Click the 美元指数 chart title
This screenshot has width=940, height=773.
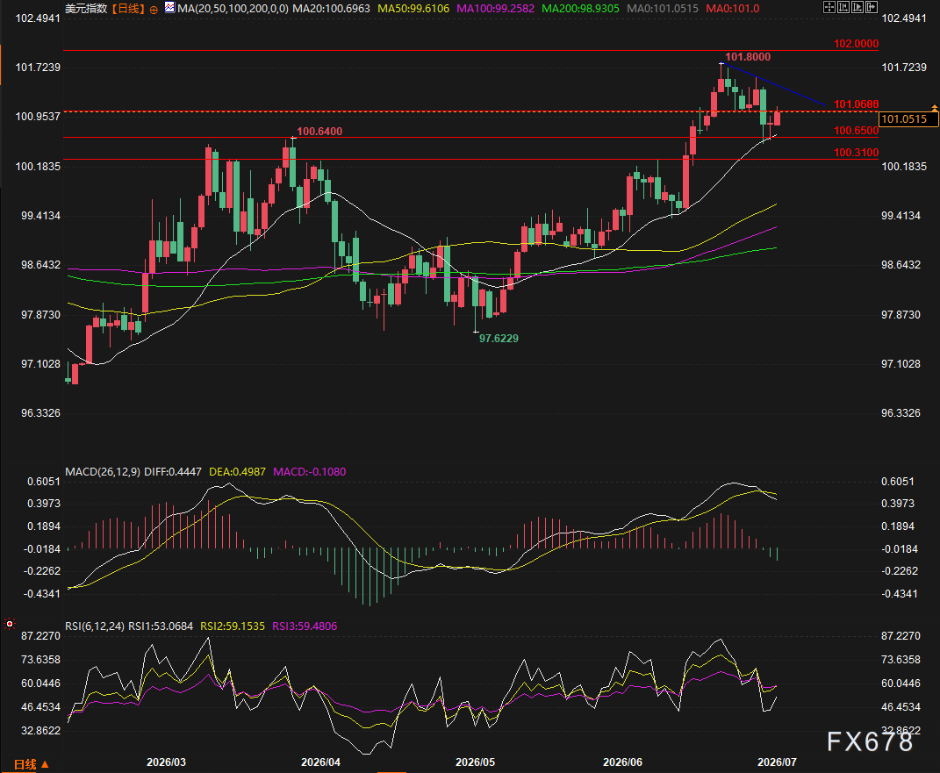pyautogui.click(x=86, y=9)
